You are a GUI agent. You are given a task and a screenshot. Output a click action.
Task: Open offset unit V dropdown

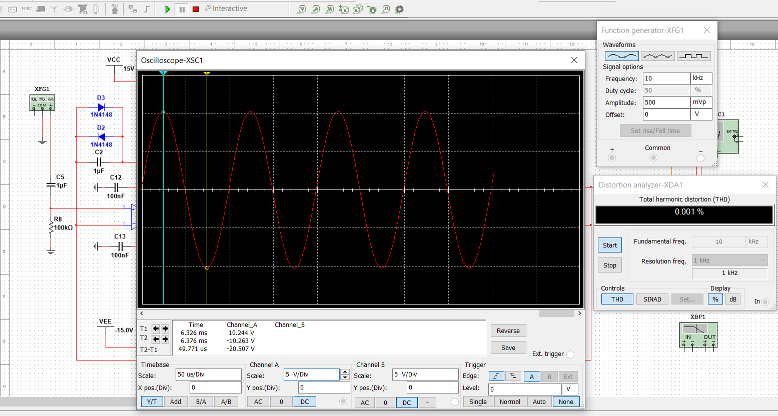701,114
